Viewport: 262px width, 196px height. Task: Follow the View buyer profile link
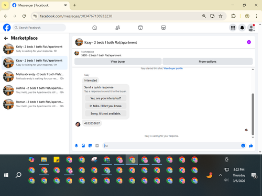[x=173, y=68]
